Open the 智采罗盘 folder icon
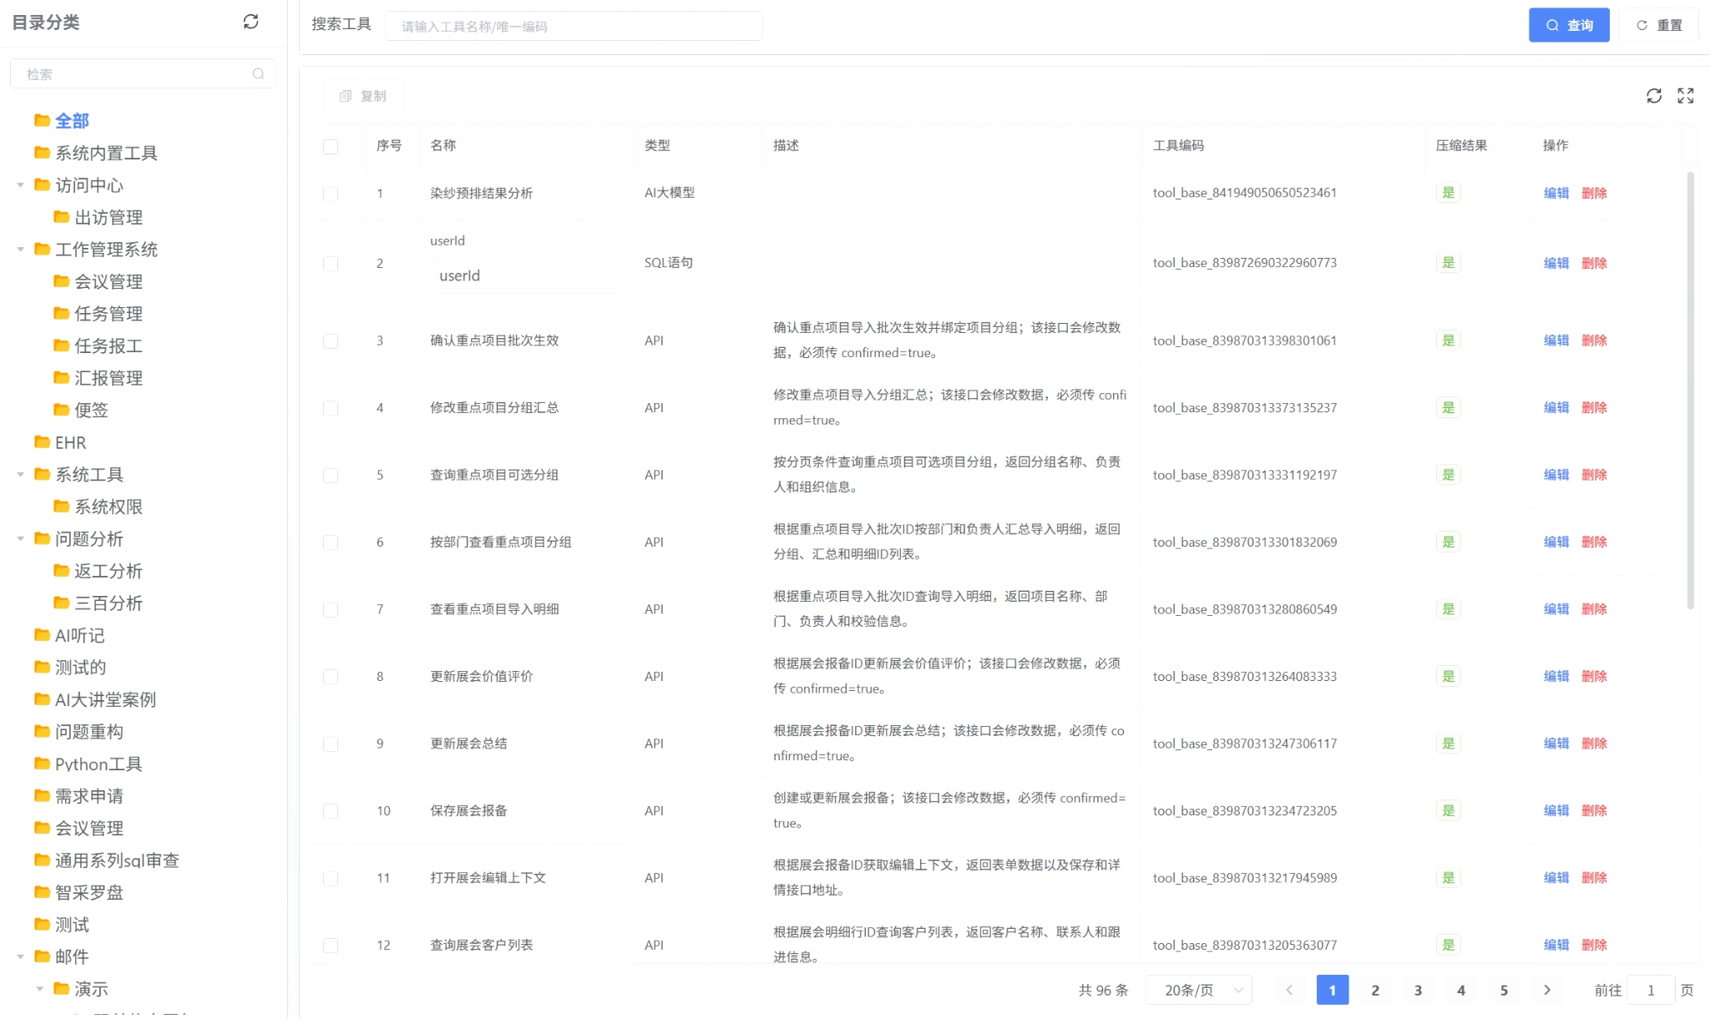Viewport: 1710px width, 1019px height. click(42, 891)
